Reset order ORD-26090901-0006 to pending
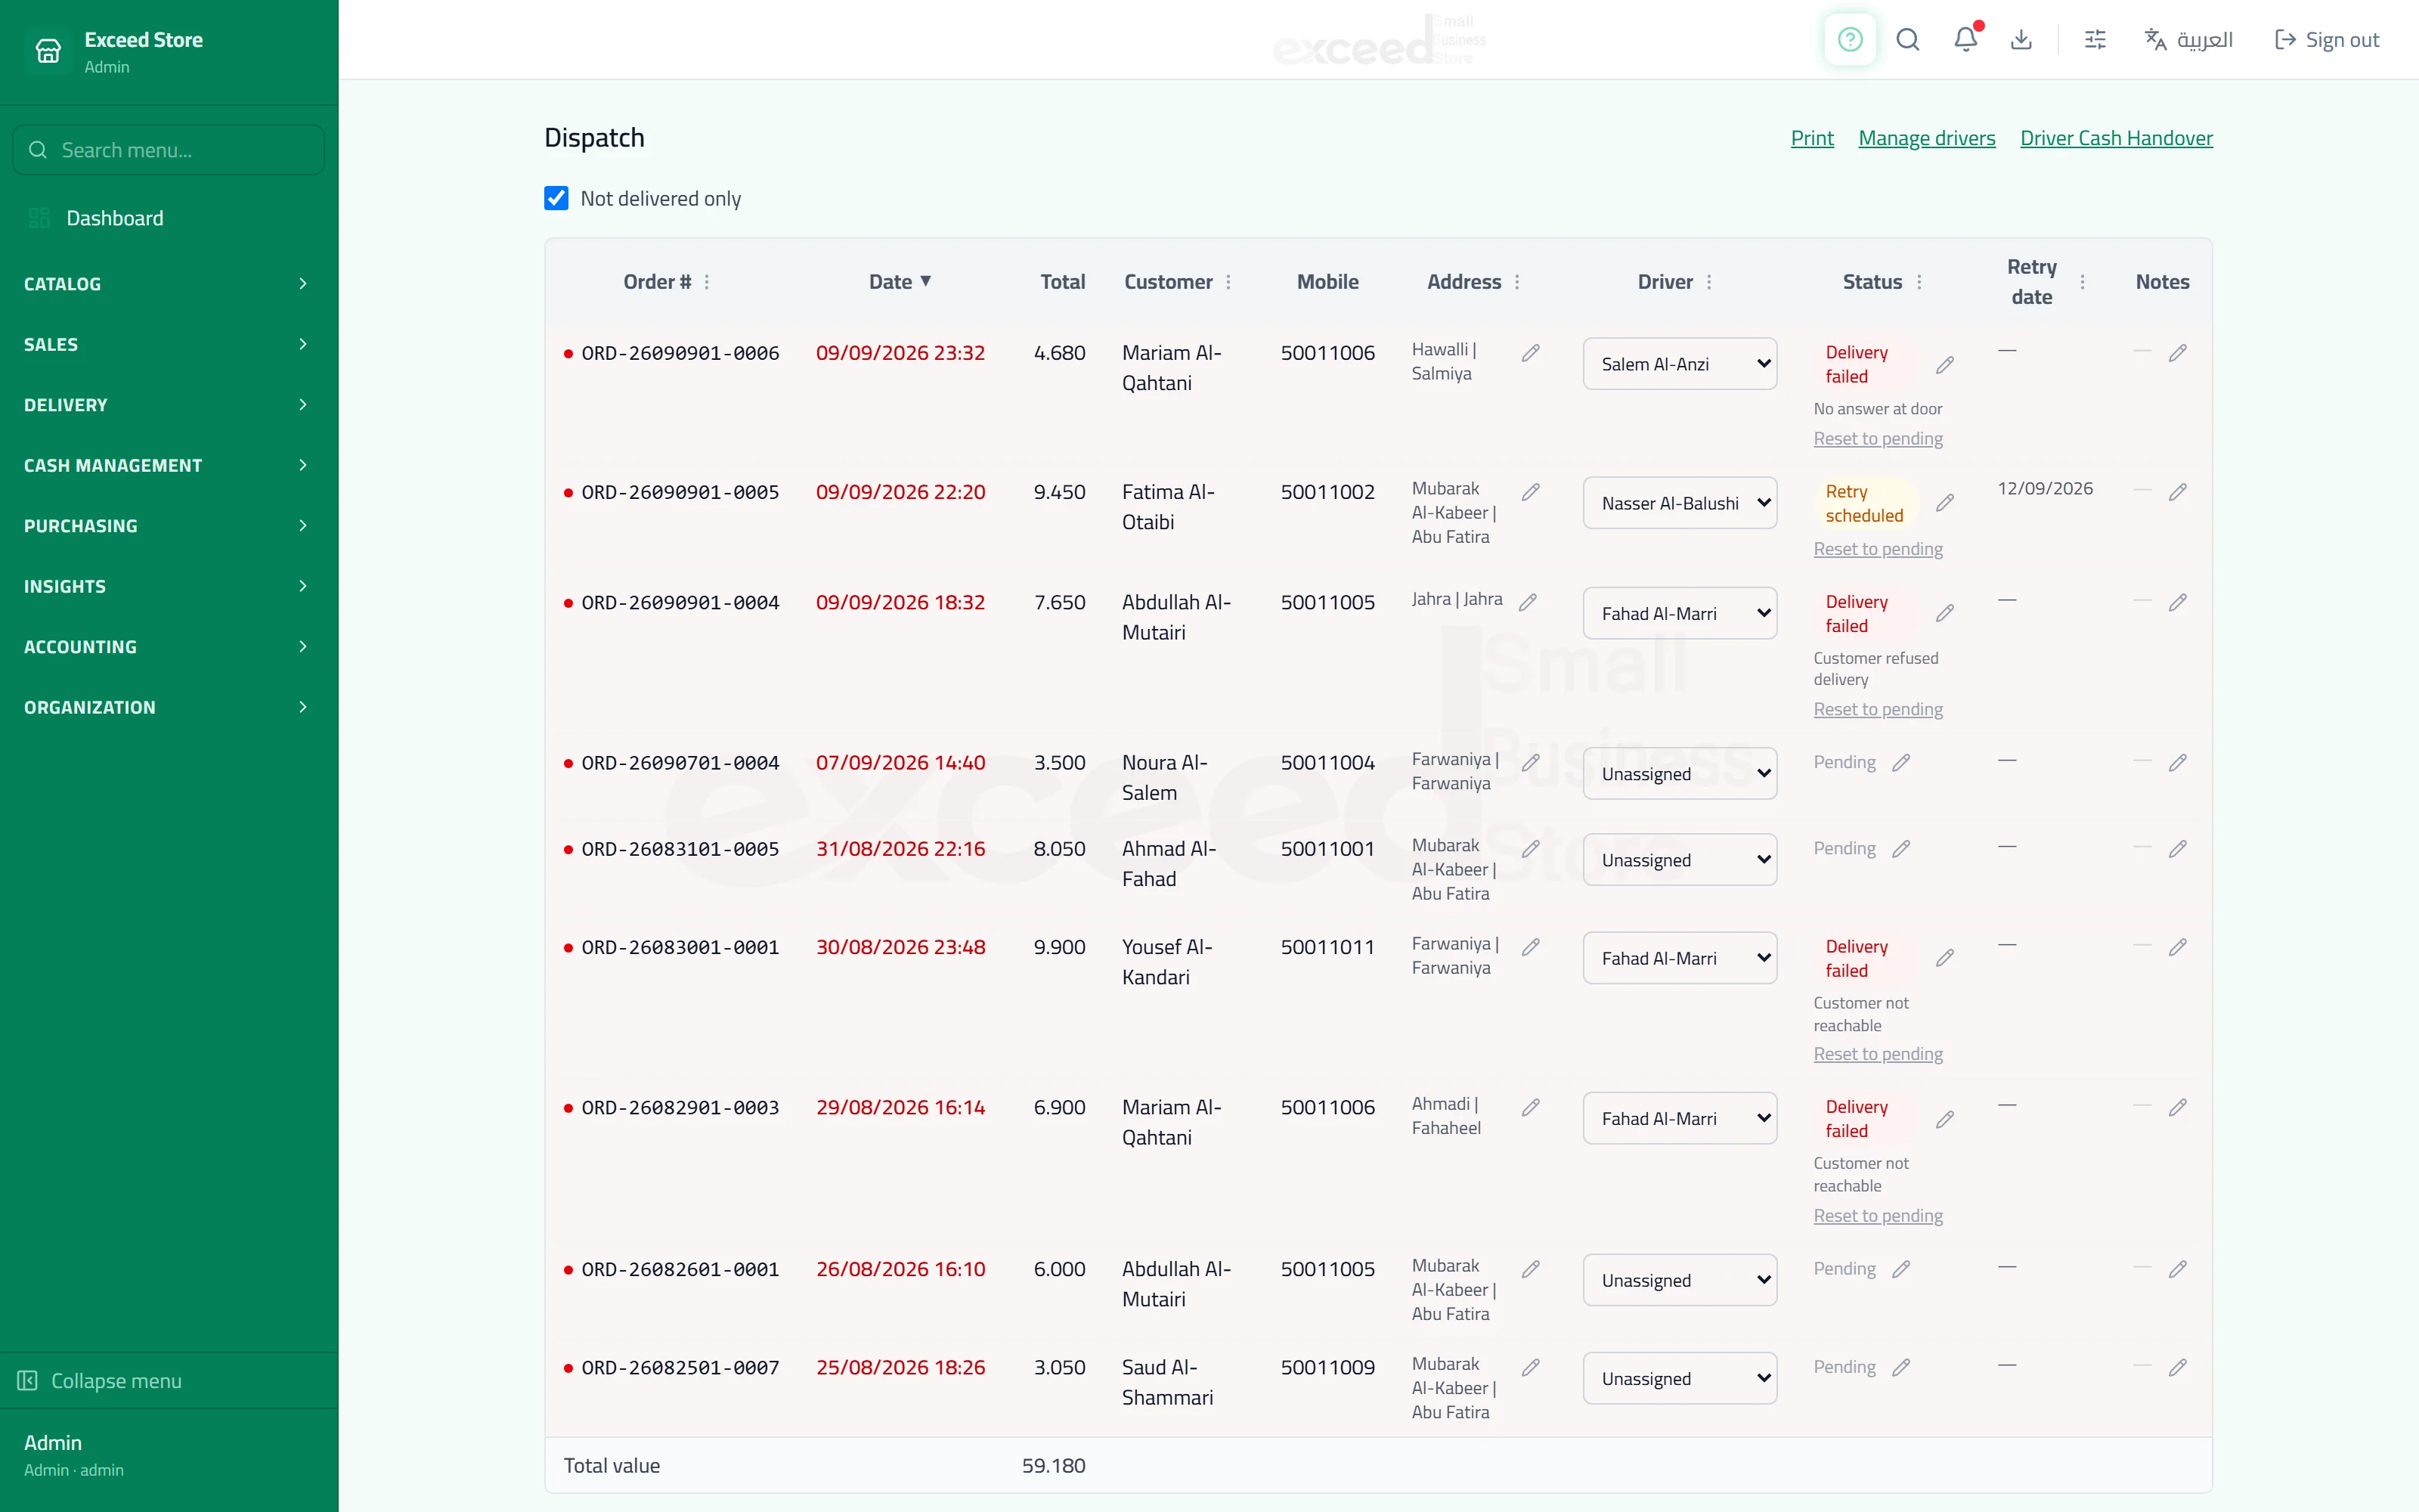 coord(1877,439)
